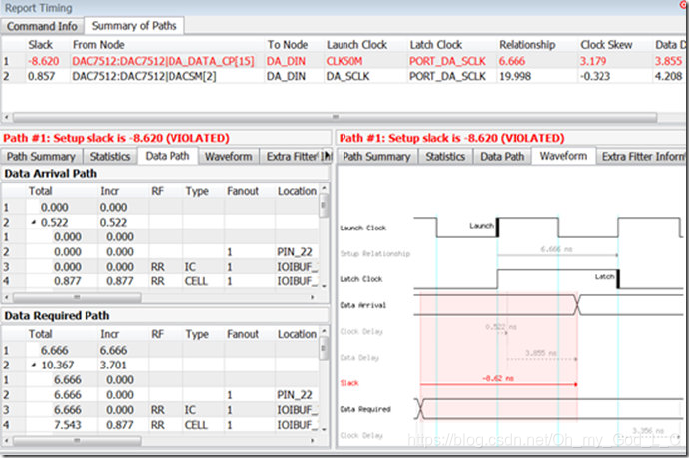This screenshot has height=458, width=689.
Task: Select left pane Data Path tab
Action: click(167, 156)
